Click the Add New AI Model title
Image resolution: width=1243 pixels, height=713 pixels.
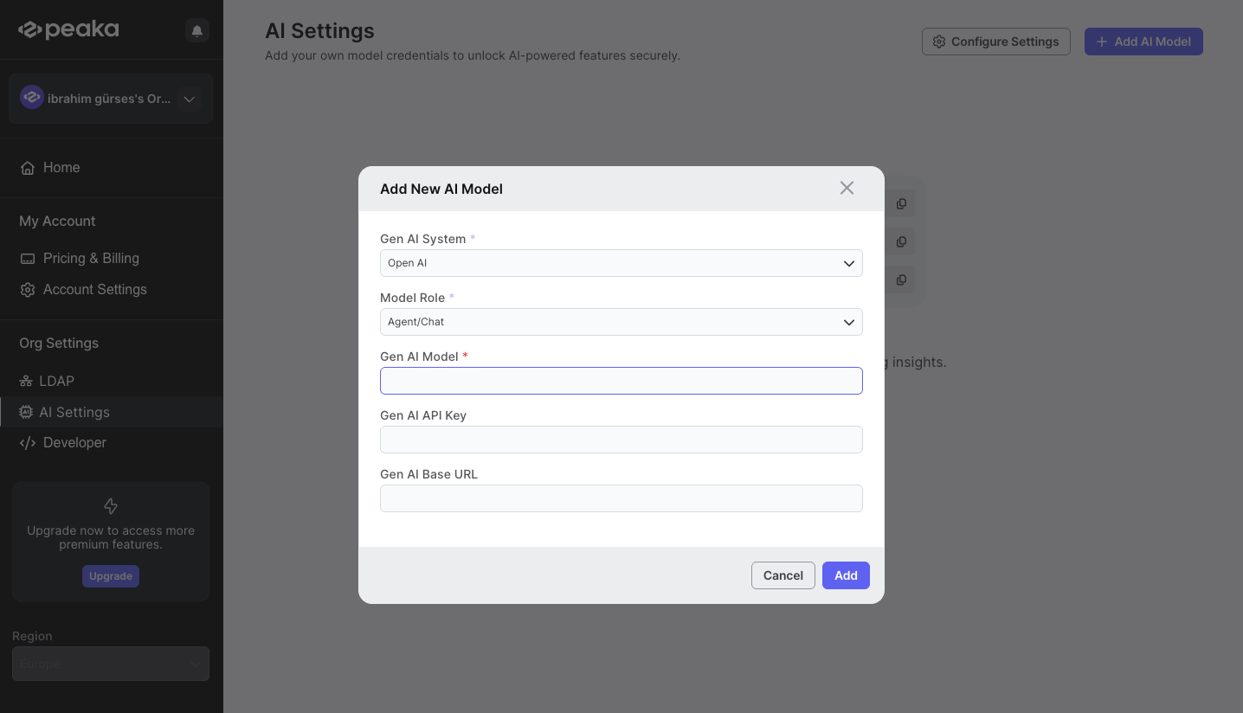[441, 189]
